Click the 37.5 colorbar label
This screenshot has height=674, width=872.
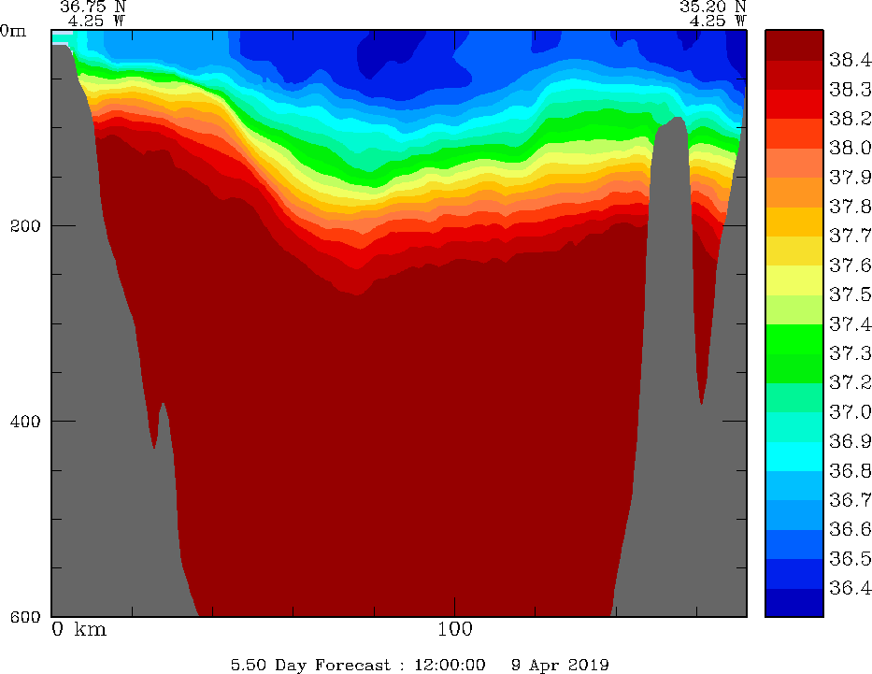click(851, 294)
